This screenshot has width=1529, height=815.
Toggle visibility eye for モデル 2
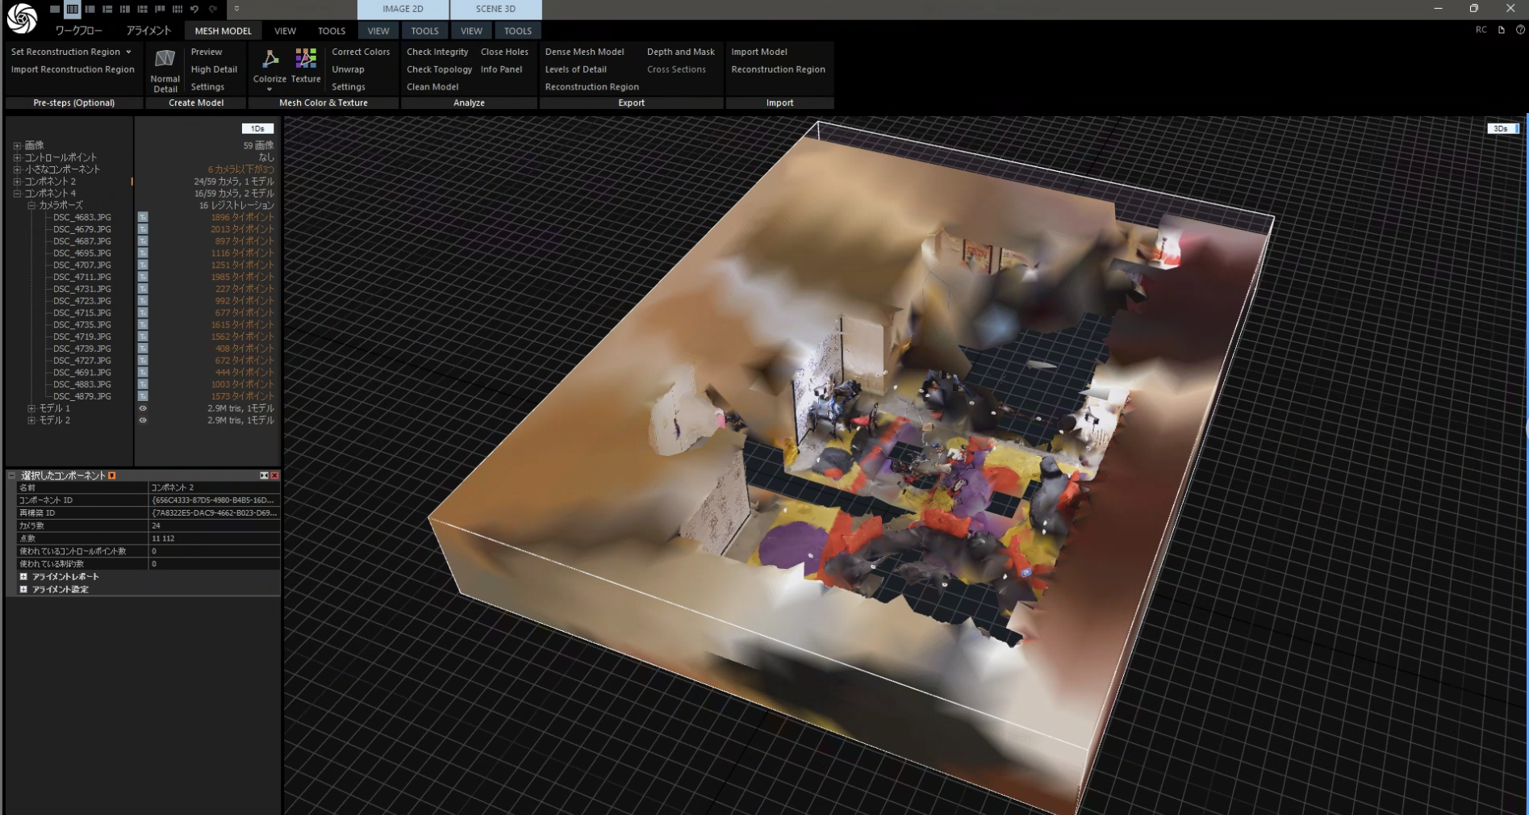click(143, 420)
